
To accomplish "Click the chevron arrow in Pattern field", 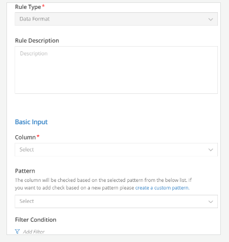I will click(x=210, y=202).
